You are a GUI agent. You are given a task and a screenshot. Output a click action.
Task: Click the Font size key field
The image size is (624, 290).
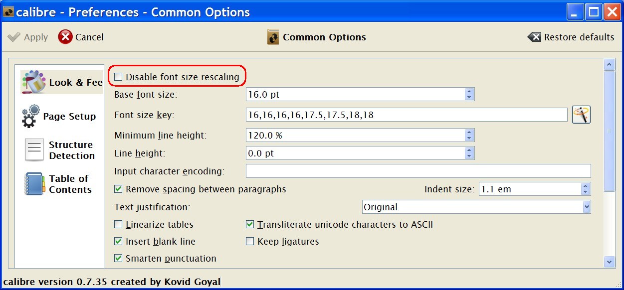pyautogui.click(x=406, y=115)
